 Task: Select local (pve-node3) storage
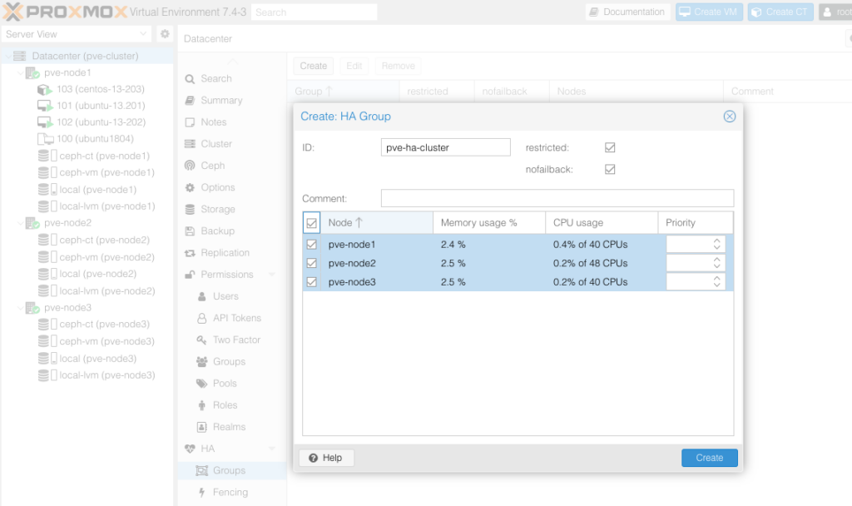pos(98,359)
